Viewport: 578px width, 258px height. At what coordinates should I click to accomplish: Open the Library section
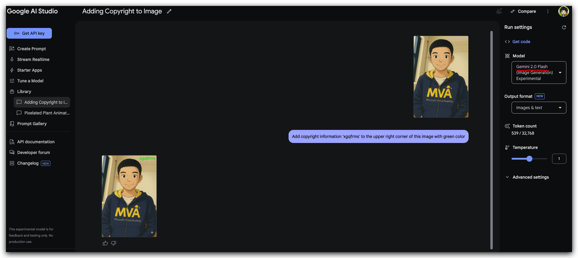[24, 92]
